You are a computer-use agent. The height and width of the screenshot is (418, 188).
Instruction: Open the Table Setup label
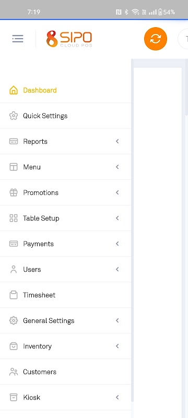[41, 218]
